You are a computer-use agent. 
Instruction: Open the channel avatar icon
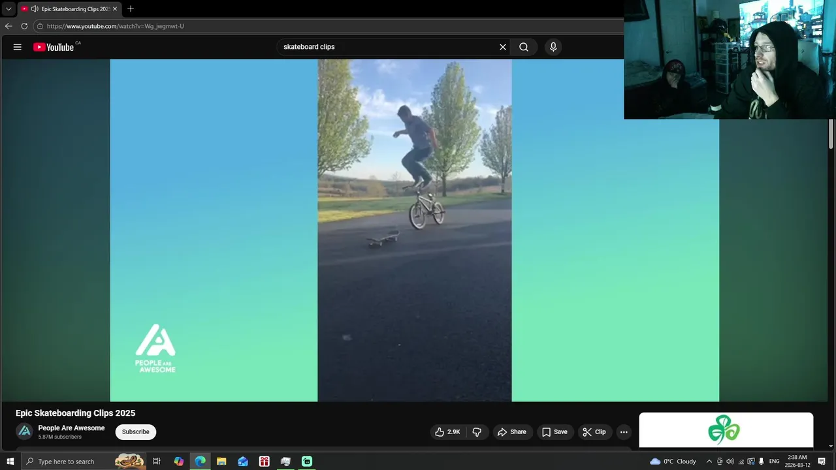[x=24, y=431]
